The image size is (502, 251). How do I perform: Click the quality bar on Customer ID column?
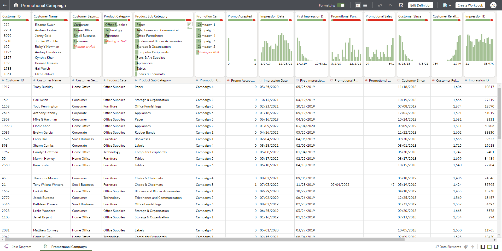(14, 20)
